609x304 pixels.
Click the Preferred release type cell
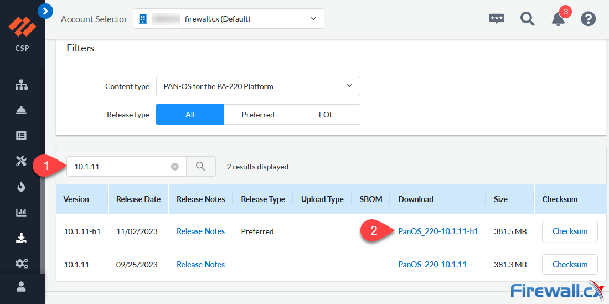click(257, 231)
